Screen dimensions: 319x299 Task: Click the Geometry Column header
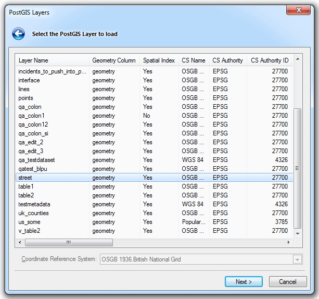coord(114,60)
